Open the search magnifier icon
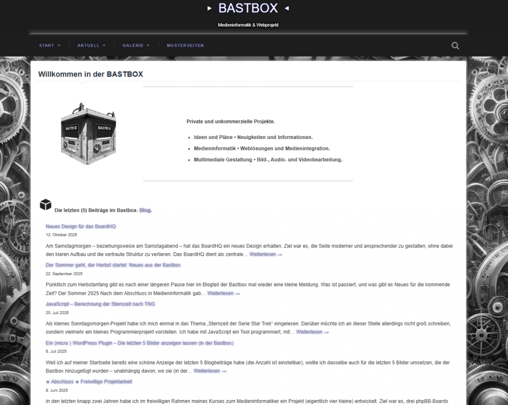This screenshot has width=508, height=405. 455,46
